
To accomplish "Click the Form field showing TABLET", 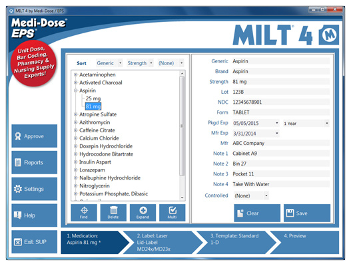I will click(280, 112).
